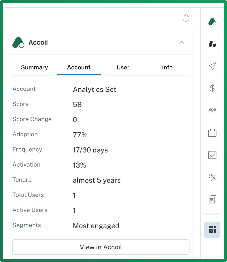This screenshot has height=262, width=227.
Task: Click the paper plane sidebar icon
Action: [212, 66]
